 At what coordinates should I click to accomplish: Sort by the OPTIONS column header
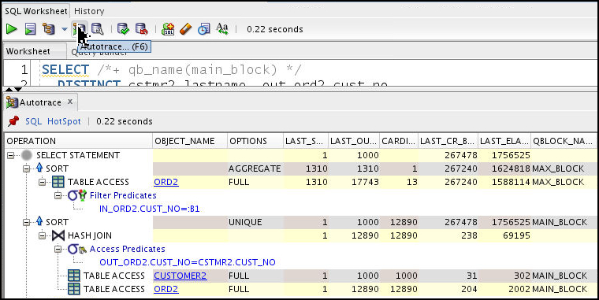point(255,141)
